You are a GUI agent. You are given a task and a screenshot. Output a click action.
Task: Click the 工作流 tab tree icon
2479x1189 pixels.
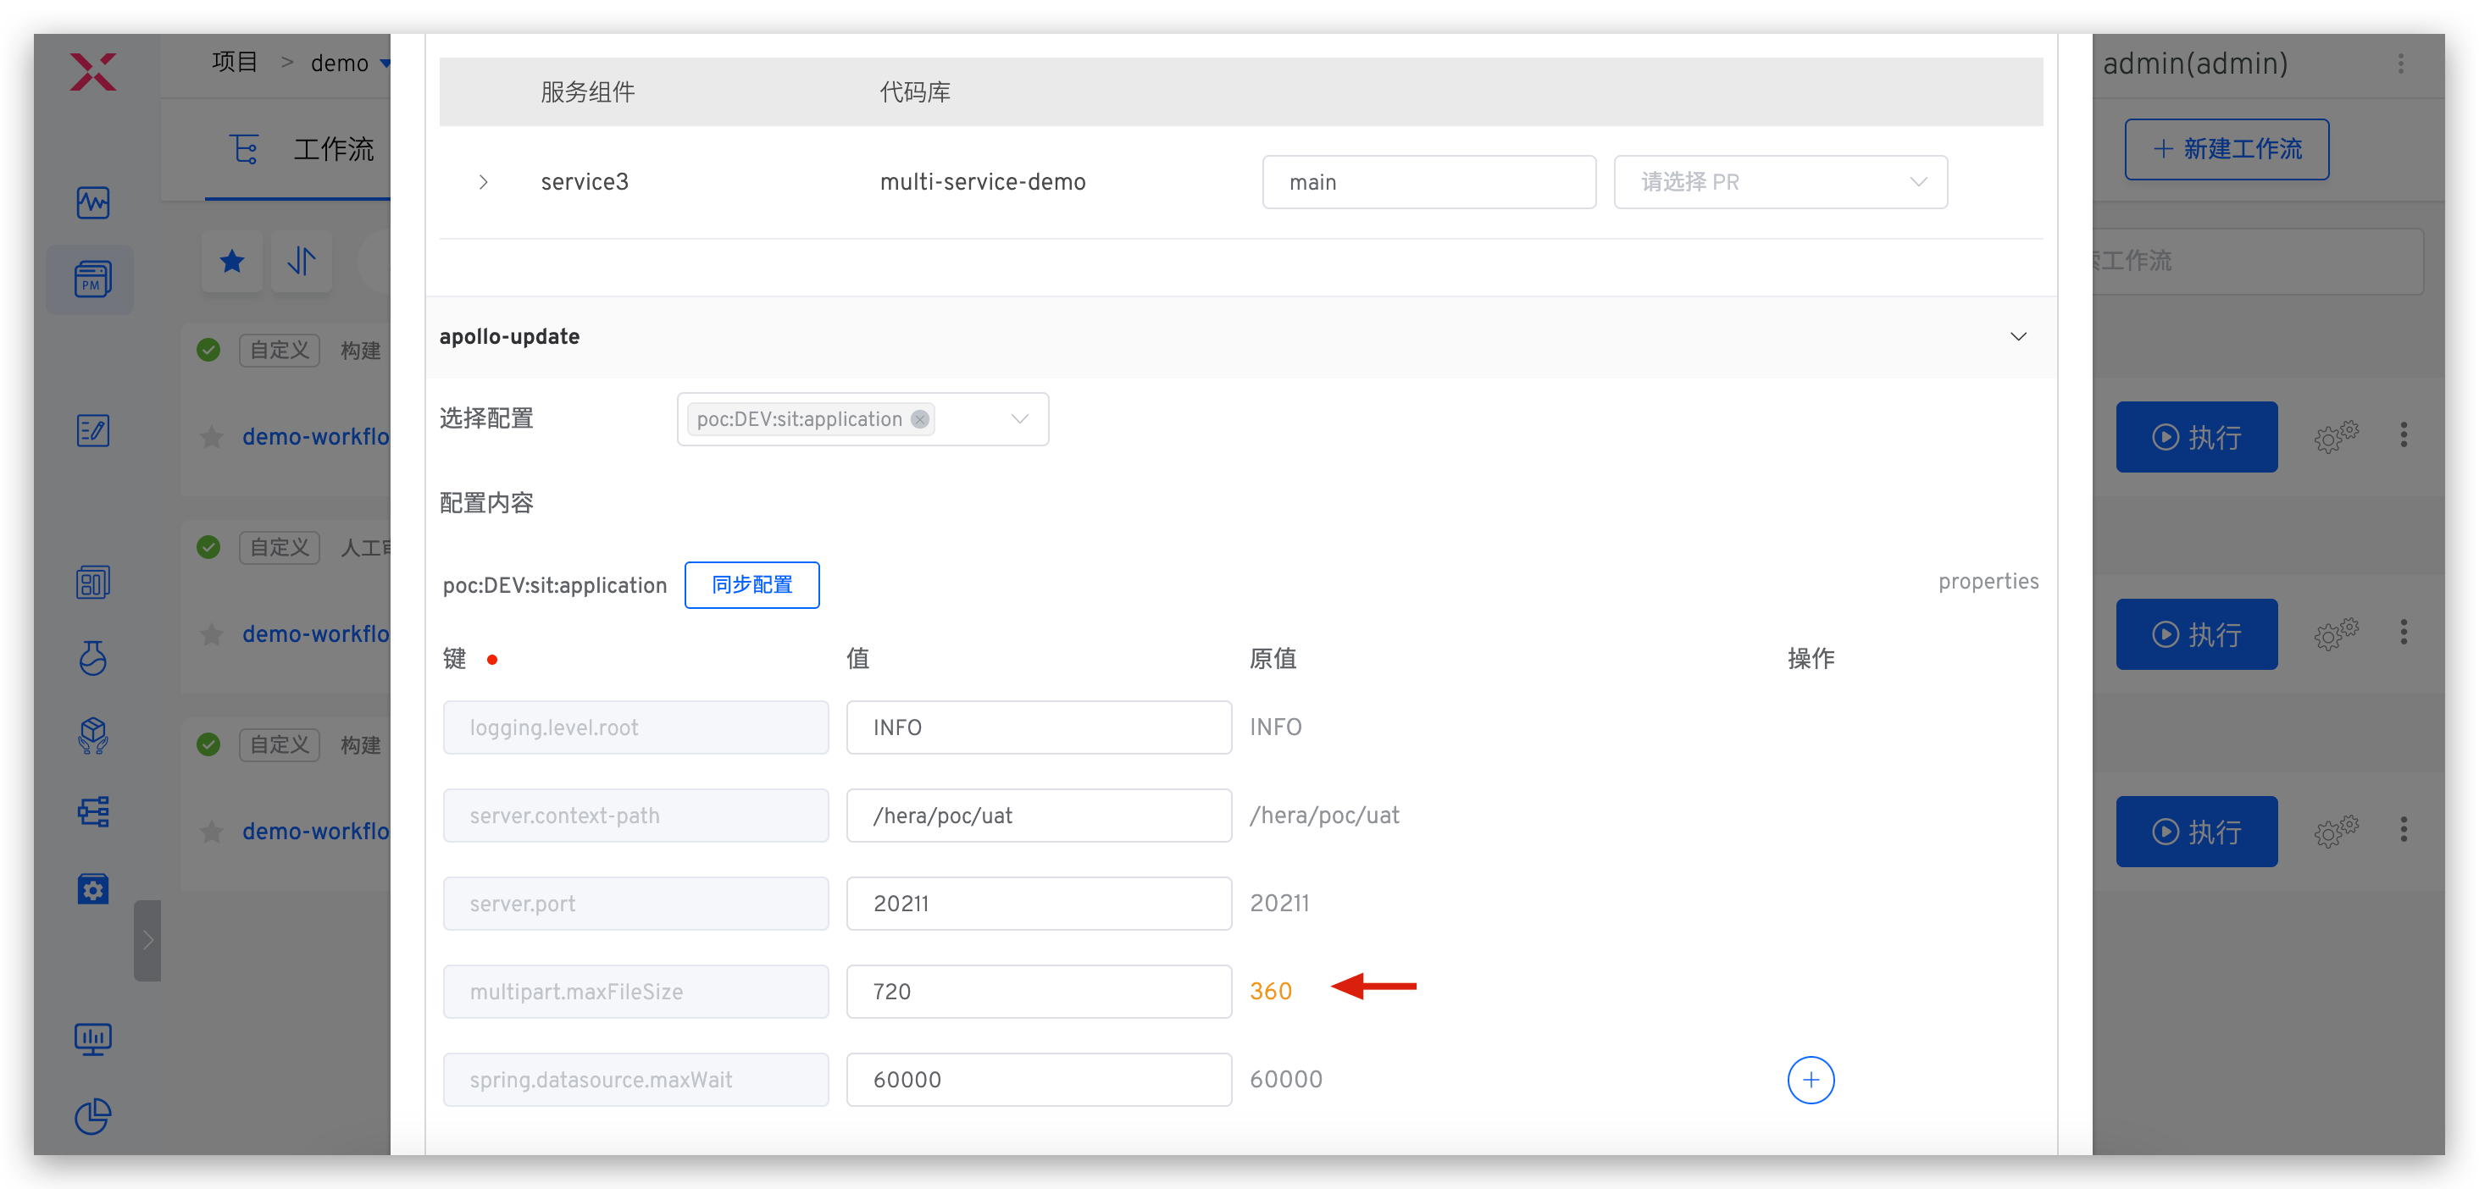[245, 149]
